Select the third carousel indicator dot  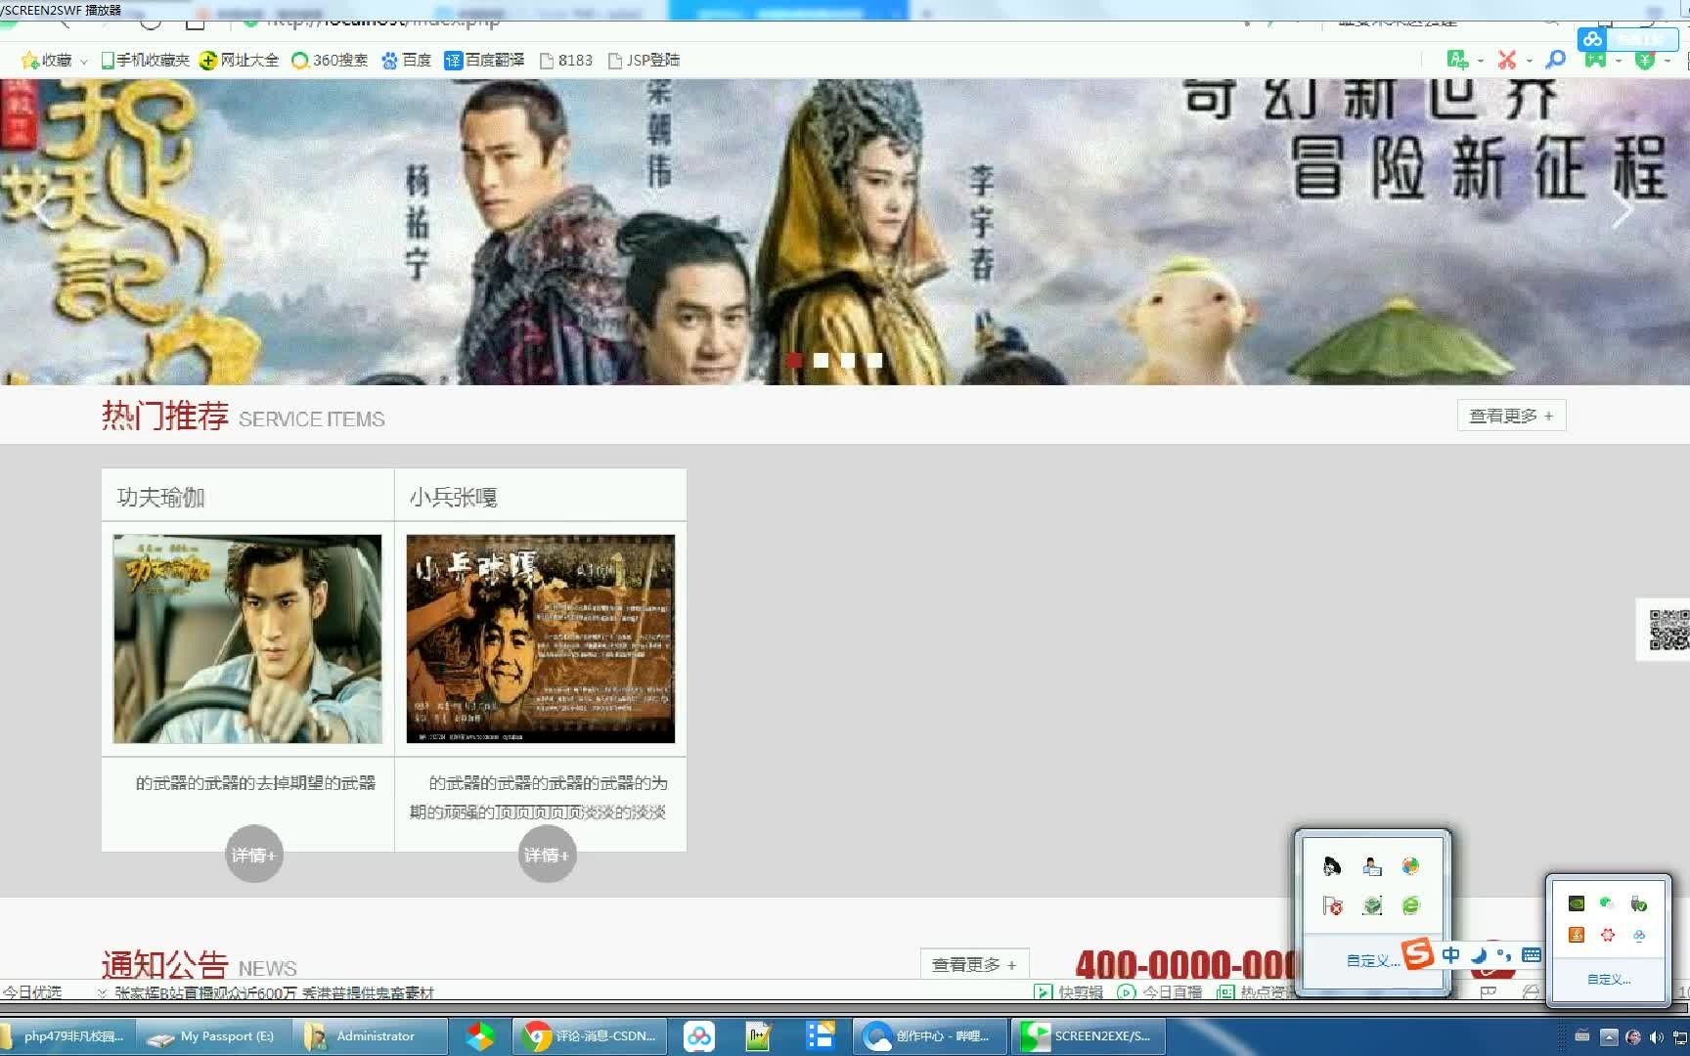point(848,361)
